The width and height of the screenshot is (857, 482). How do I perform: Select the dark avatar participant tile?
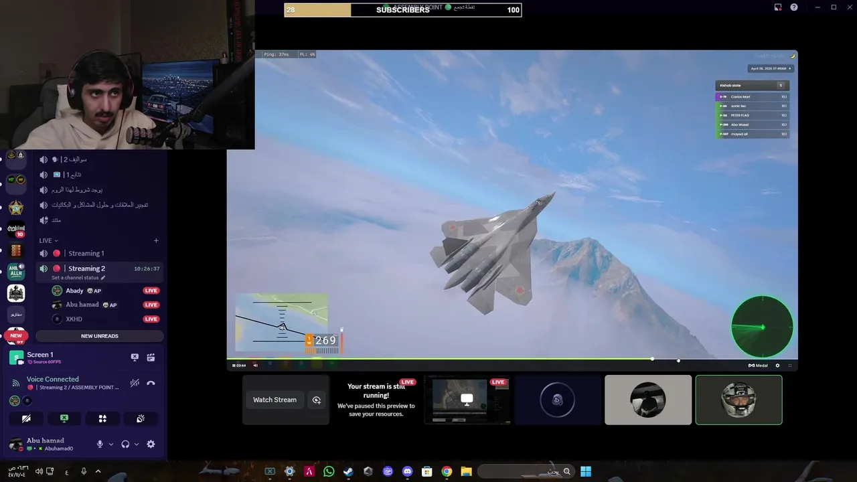[x=558, y=400]
